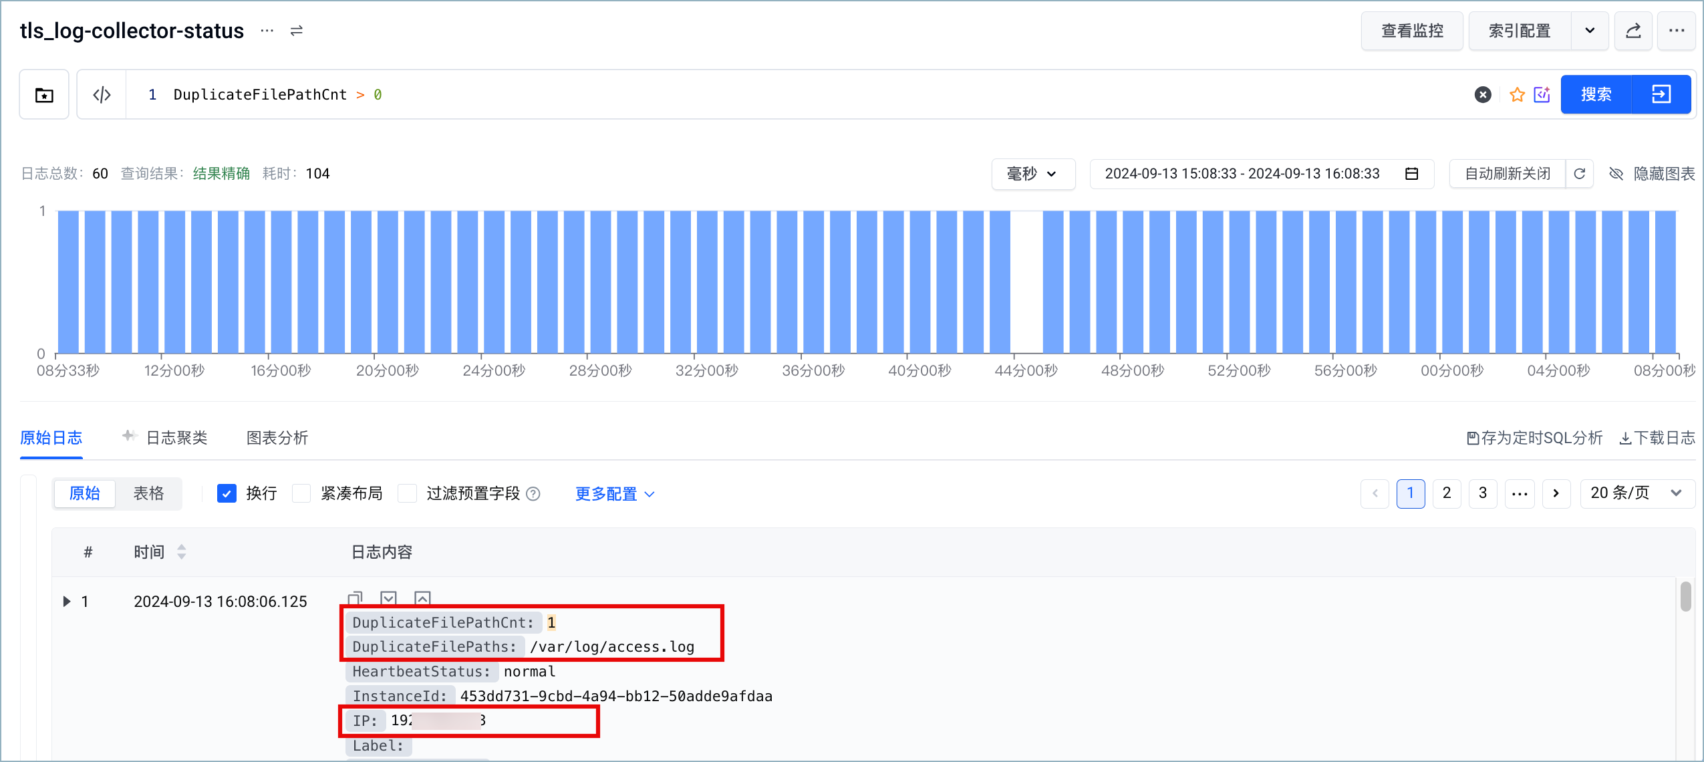Click help icon next to filter preset fields

(x=533, y=494)
